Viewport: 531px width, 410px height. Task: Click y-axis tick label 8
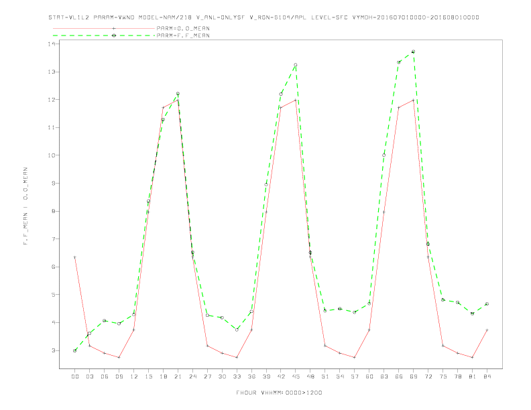point(54,211)
